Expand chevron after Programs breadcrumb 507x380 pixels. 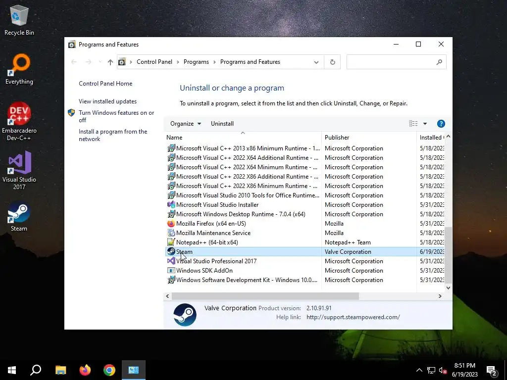click(x=214, y=62)
